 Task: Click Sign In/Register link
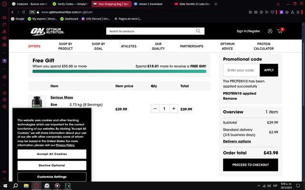click(x=248, y=31)
